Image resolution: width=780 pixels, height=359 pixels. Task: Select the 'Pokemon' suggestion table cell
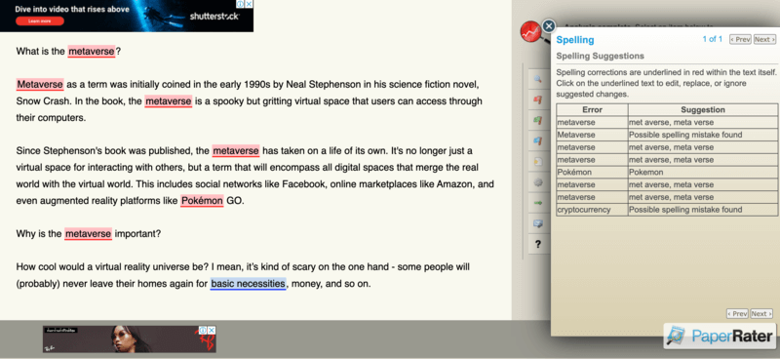(703, 173)
